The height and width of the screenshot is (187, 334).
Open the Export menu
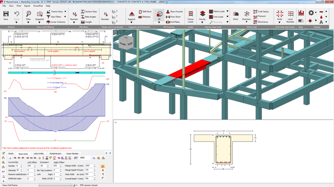point(27,6)
